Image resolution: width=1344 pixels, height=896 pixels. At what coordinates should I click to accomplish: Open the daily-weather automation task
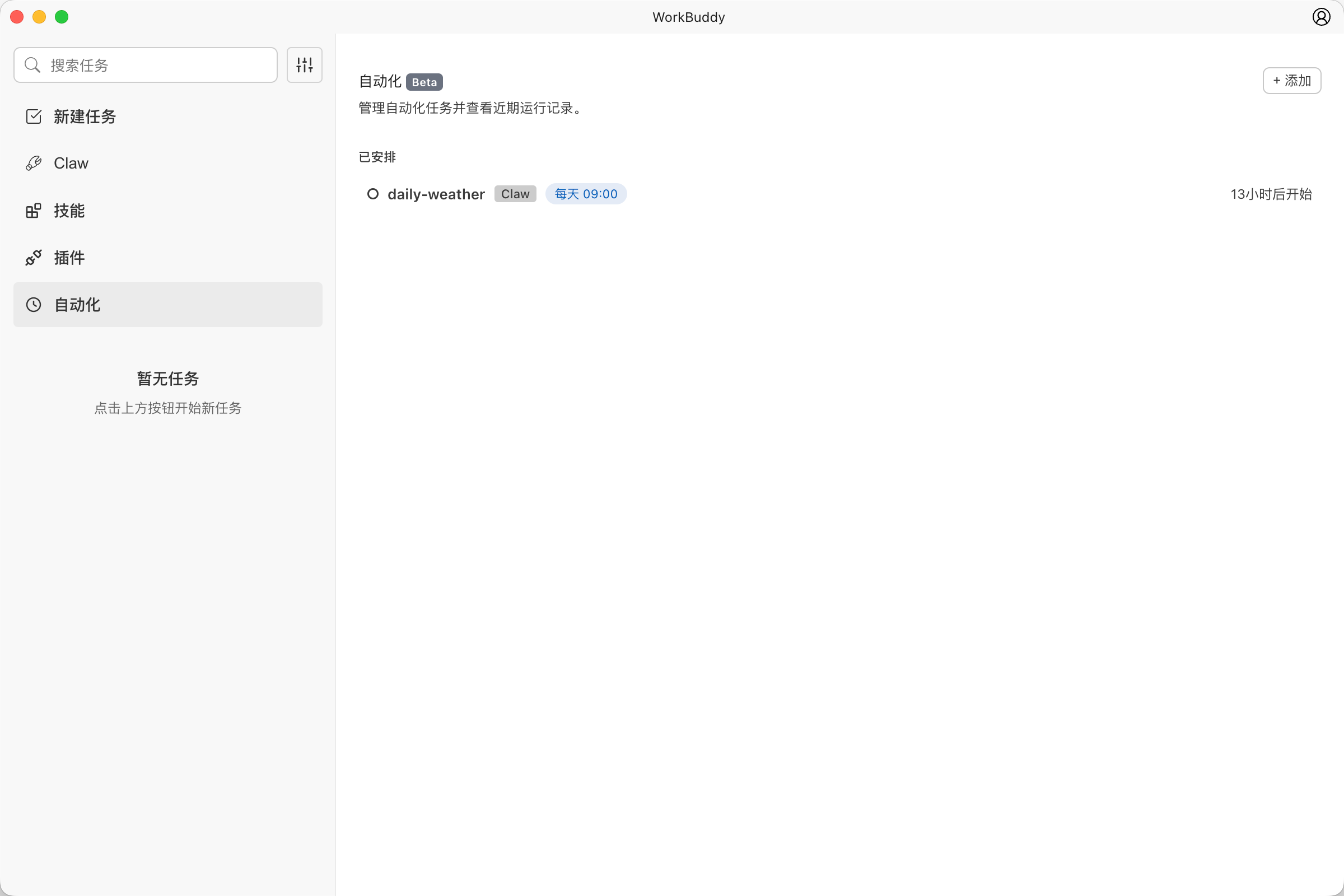click(436, 194)
